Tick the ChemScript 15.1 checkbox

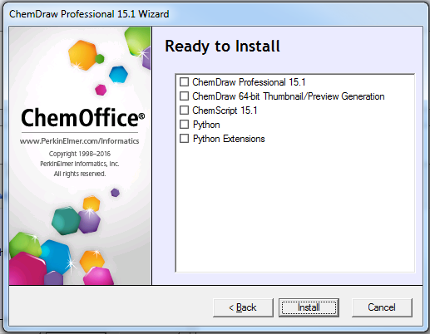tap(184, 111)
